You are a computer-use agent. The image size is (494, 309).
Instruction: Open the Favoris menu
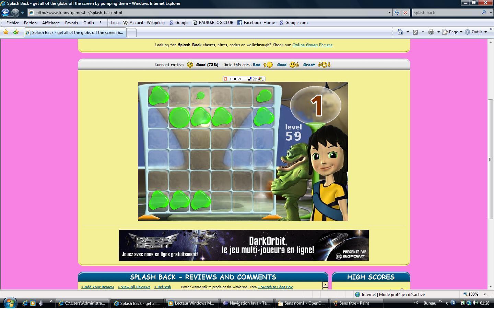71,23
